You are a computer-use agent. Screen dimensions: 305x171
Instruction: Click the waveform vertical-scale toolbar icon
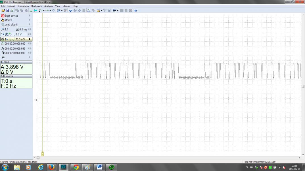[x=40, y=10]
